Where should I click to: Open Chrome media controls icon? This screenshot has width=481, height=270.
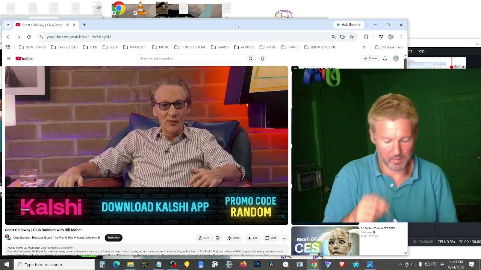click(381, 37)
